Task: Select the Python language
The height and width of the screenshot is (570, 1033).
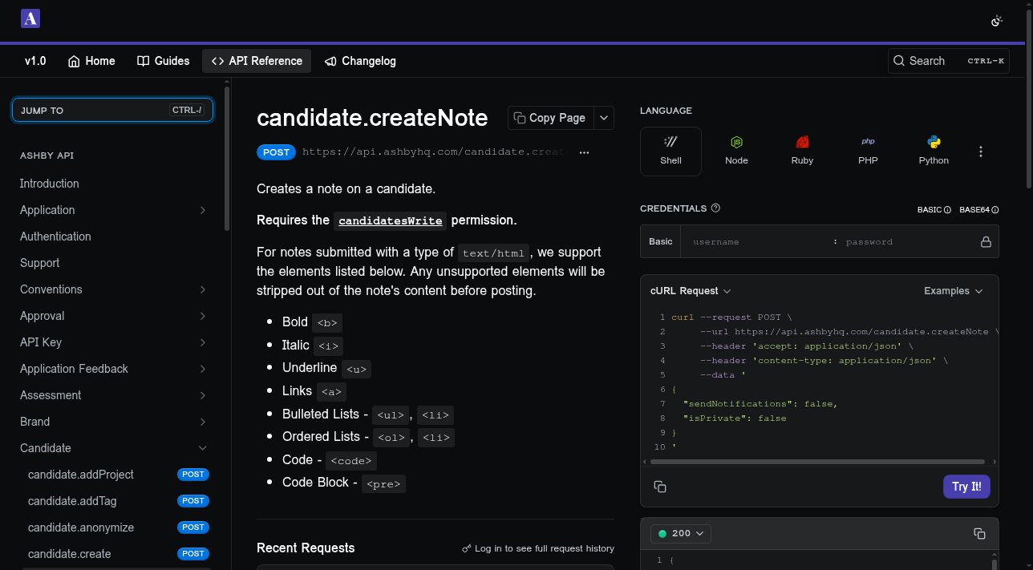Action: 934,151
